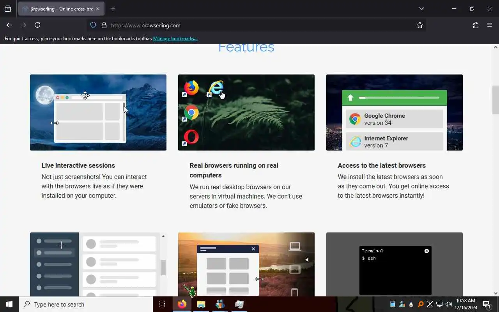Show site security info via padlock icon
499x312 pixels.
click(104, 25)
